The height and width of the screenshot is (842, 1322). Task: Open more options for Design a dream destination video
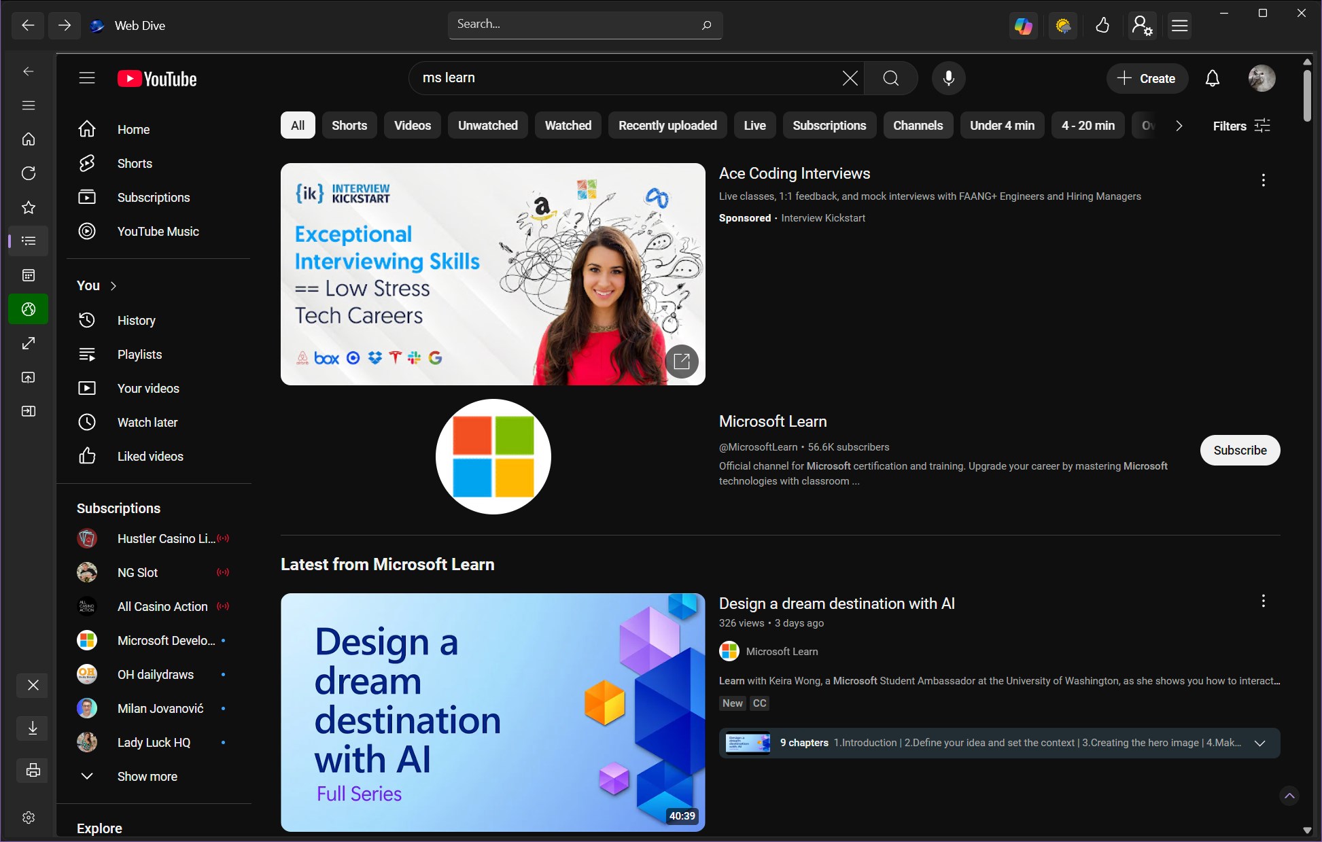pyautogui.click(x=1263, y=601)
